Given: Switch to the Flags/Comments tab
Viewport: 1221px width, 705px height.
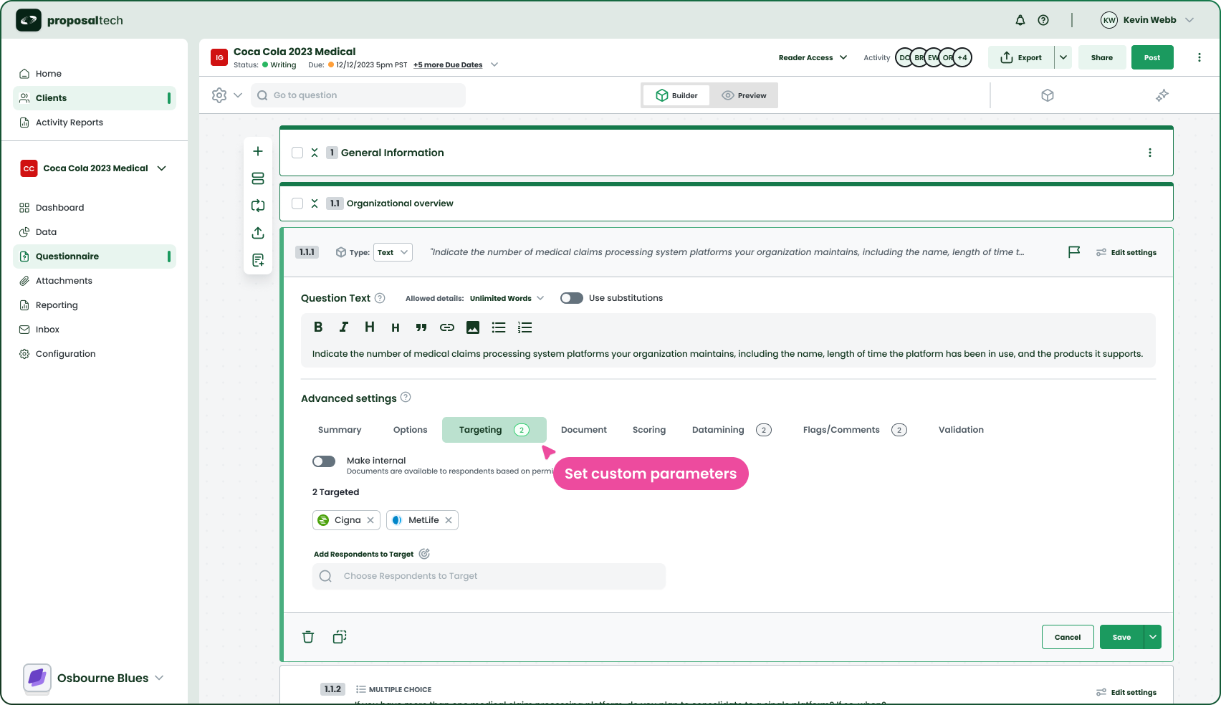Looking at the screenshot, I should (x=855, y=430).
